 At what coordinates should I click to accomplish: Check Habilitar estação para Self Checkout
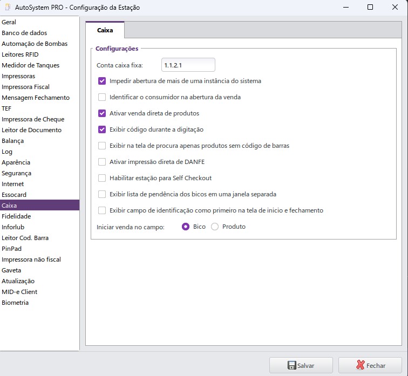pos(102,178)
